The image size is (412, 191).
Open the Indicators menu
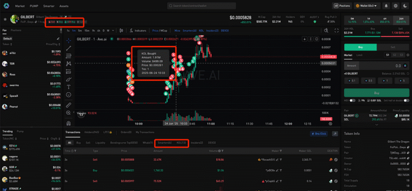pyautogui.click(x=138, y=31)
